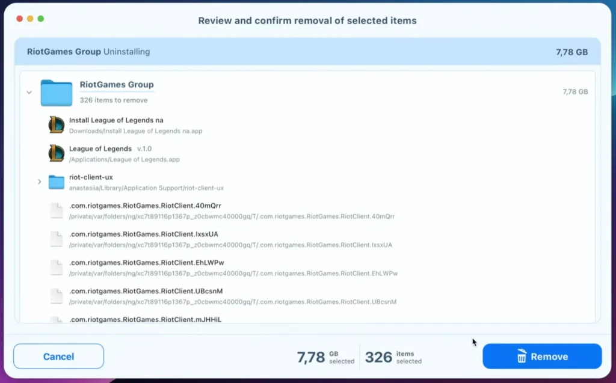The image size is (616, 383).
Task: Select the RiotGames Group Uninstalling header row
Action: (307, 52)
